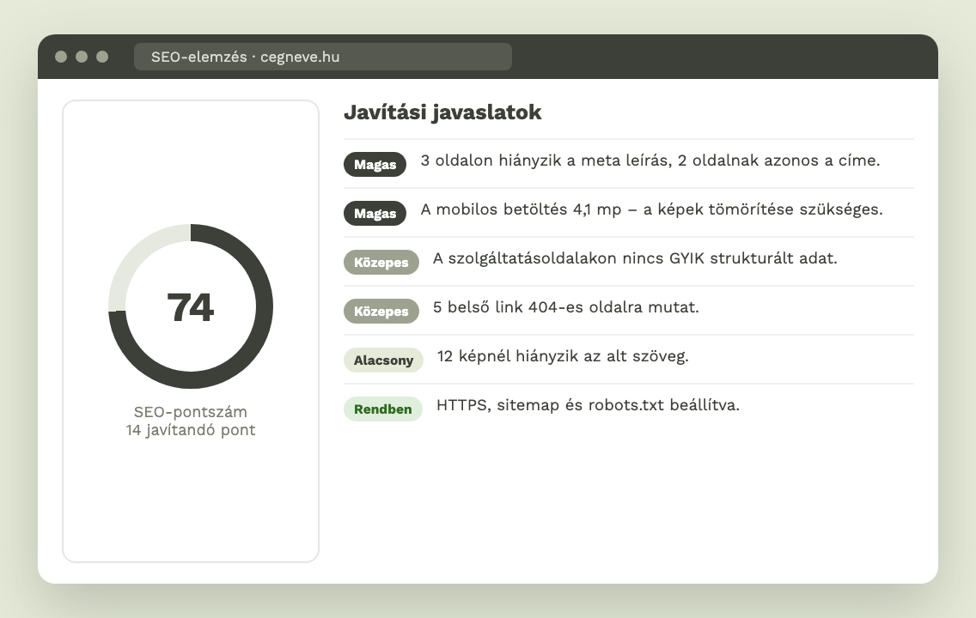Select the text "5 belső link 404-es oldalra mutat."

(566, 307)
